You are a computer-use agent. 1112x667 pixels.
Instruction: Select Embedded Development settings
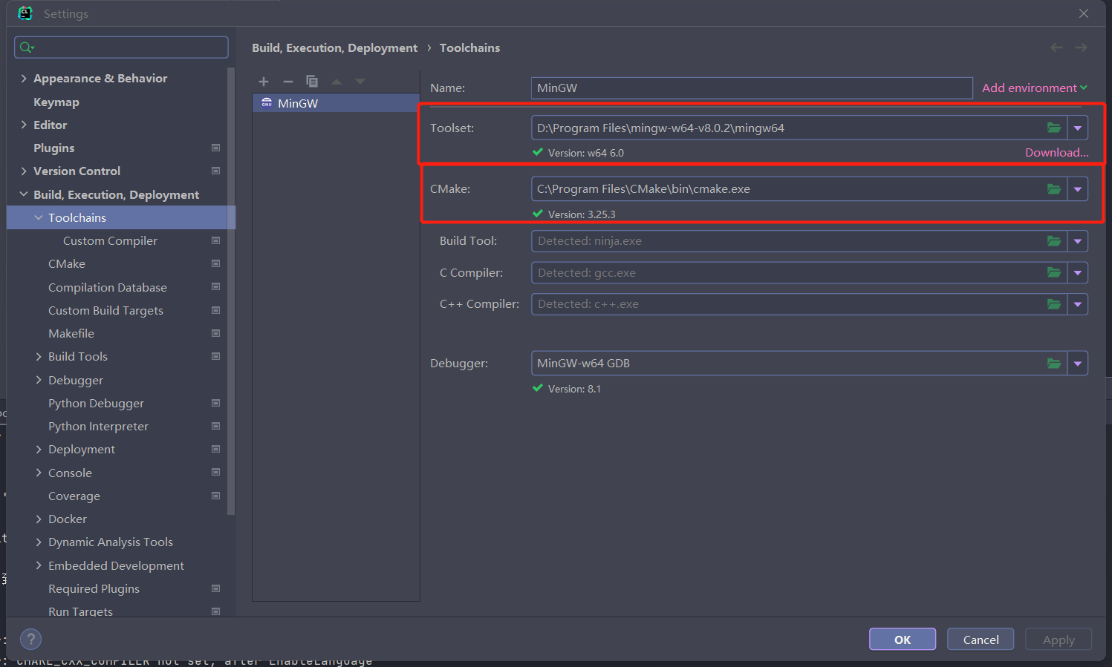(116, 565)
